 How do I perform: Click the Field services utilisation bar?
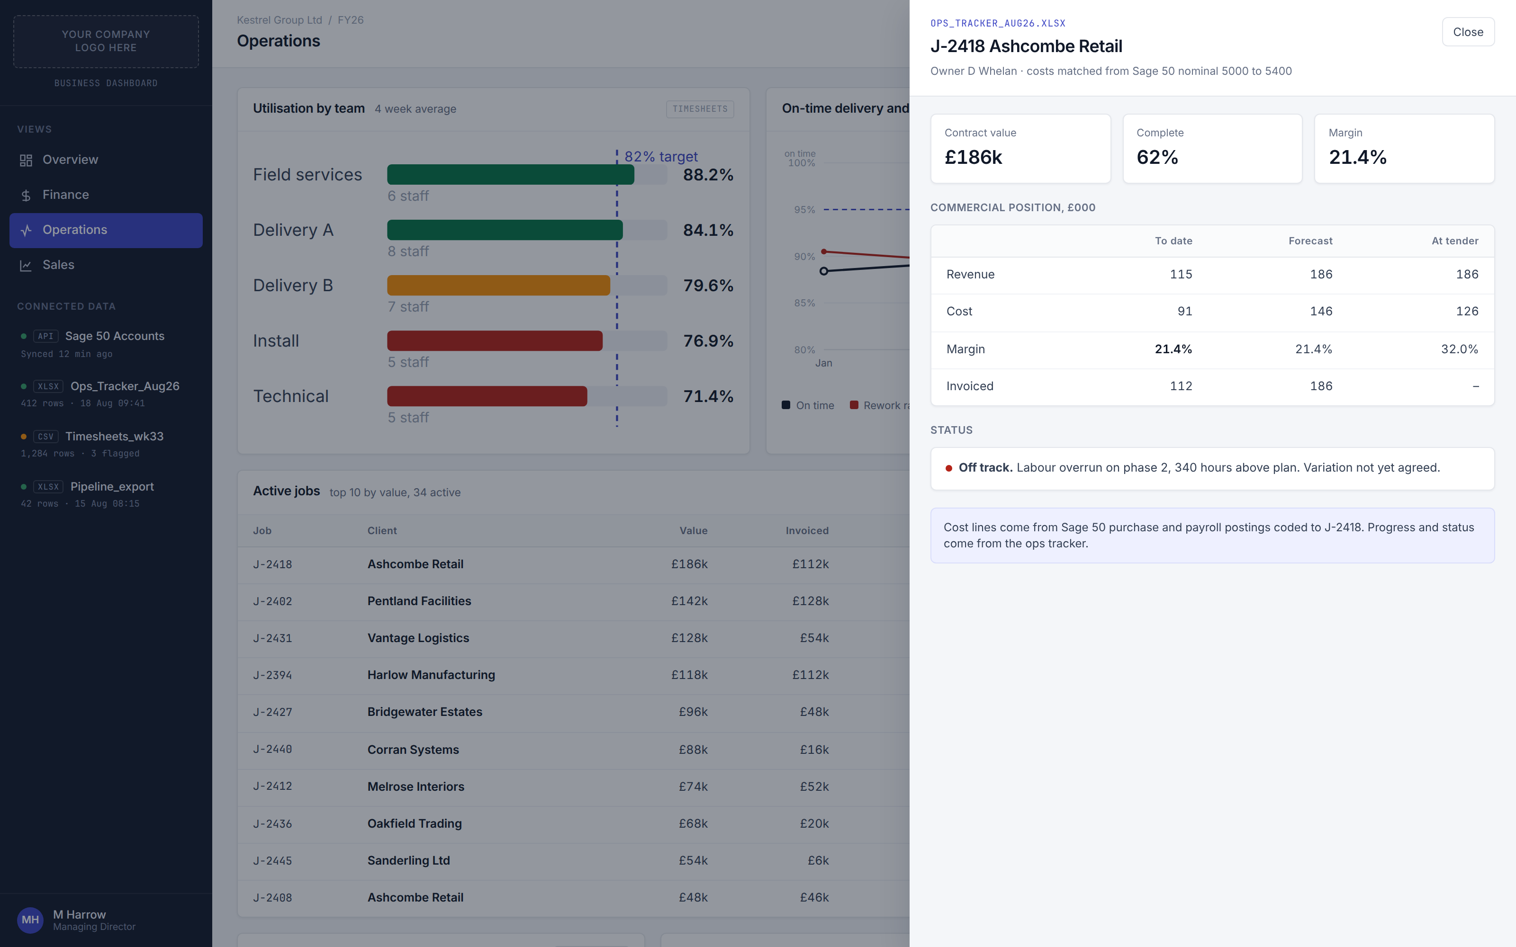[x=511, y=174]
